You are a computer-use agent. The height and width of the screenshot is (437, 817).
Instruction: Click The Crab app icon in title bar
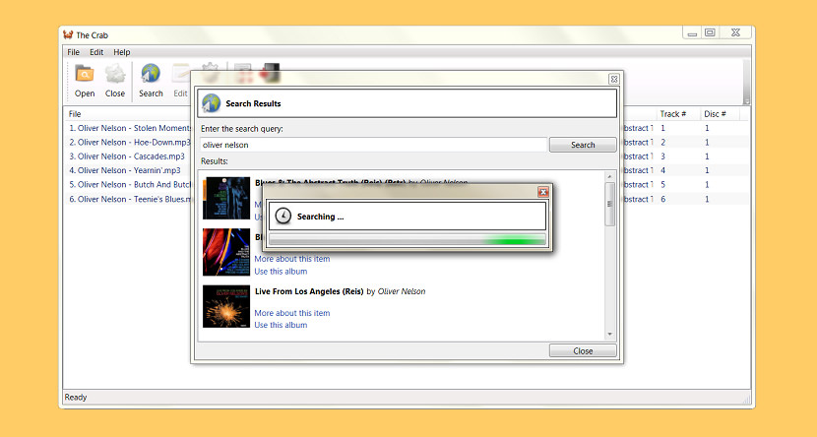(x=68, y=34)
